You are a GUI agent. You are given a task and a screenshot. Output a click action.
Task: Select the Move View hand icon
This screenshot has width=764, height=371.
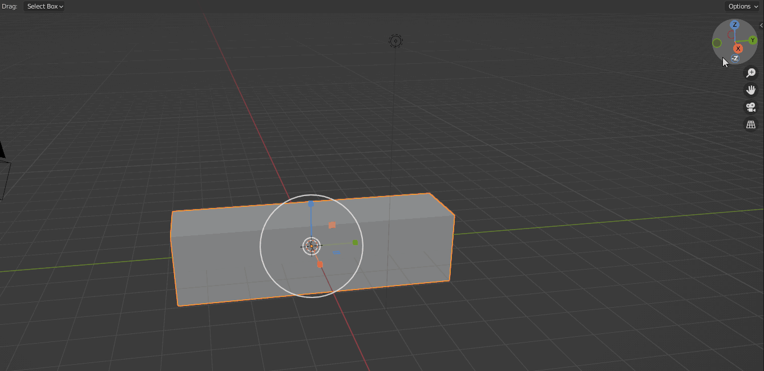751,89
